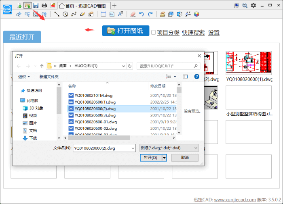Visit www.xunjiecad.com link

click(235, 200)
